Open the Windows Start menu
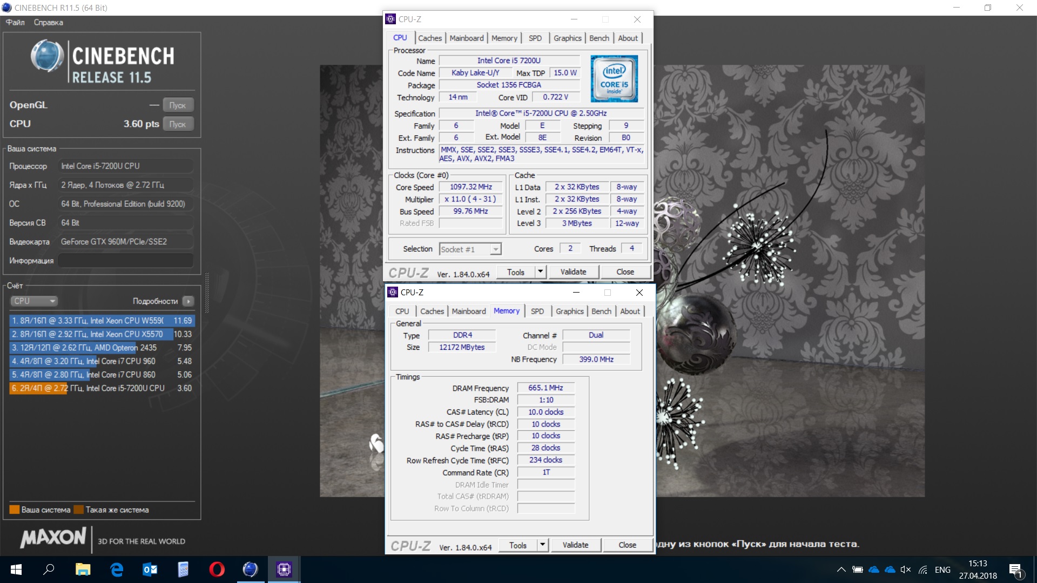1037x583 pixels. point(16,570)
